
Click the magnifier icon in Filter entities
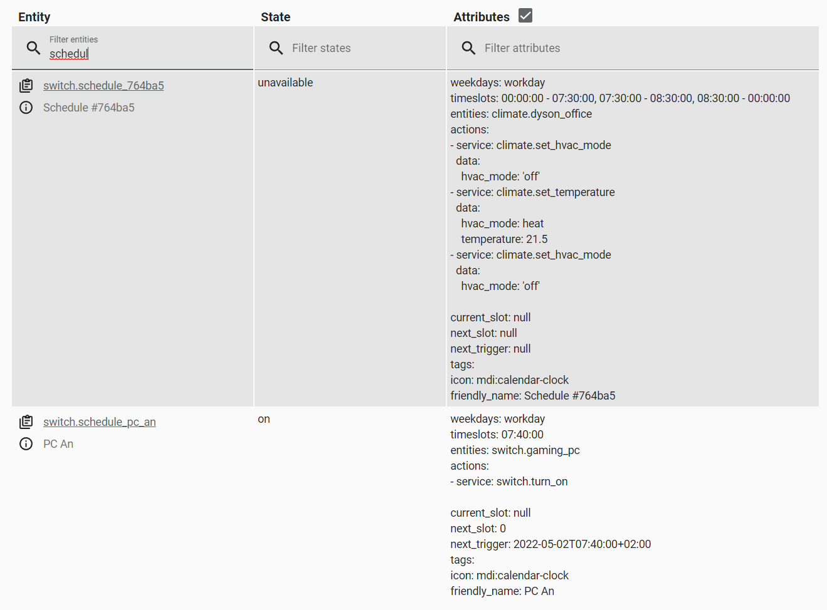click(x=33, y=47)
